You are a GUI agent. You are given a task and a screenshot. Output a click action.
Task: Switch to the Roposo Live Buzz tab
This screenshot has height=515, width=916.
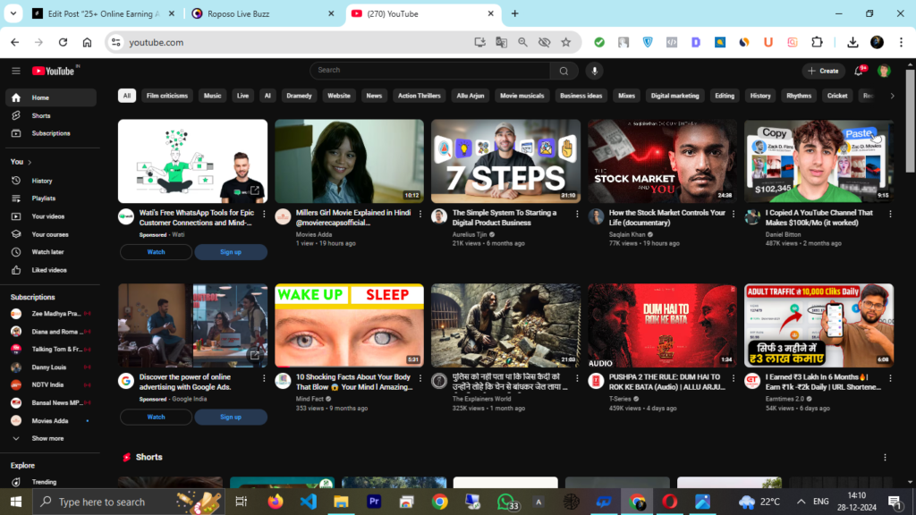[259, 13]
